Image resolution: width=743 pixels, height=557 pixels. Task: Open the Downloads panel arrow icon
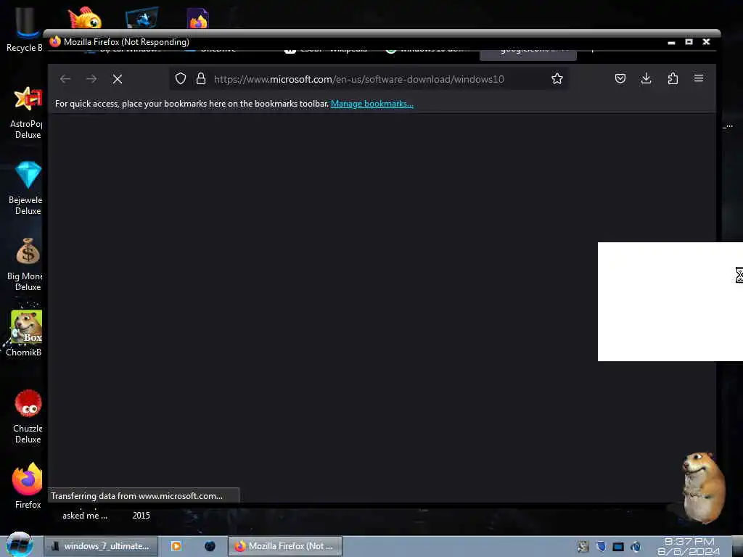pos(646,78)
